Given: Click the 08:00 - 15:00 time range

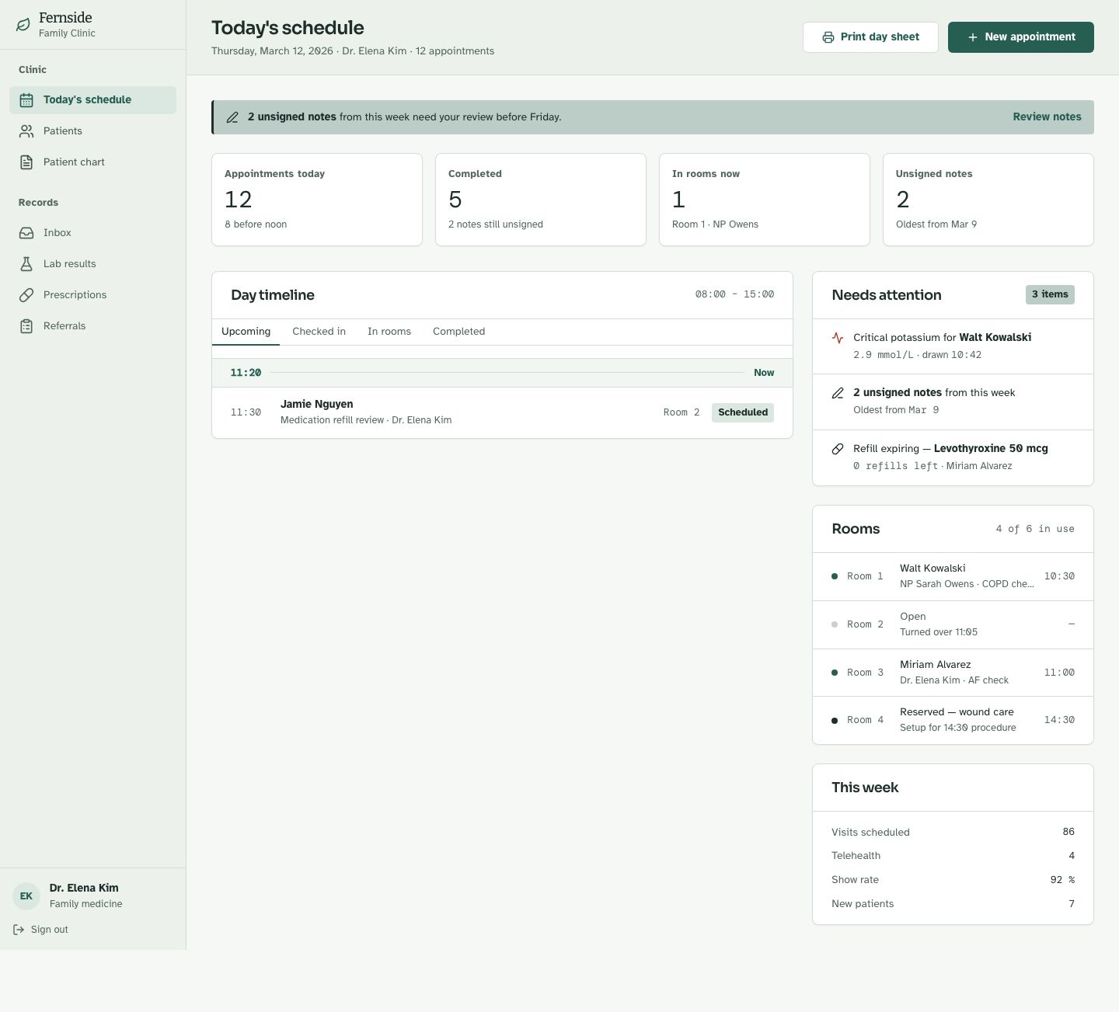Looking at the screenshot, I should click(x=734, y=294).
